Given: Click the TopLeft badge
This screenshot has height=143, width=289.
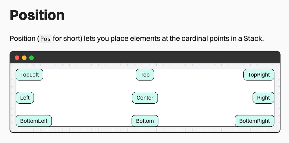Looking at the screenshot, I should tap(29, 75).
